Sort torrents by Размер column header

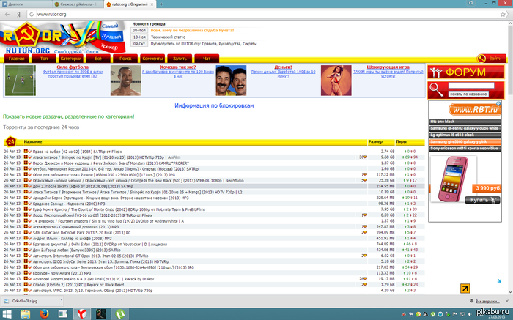click(x=374, y=141)
